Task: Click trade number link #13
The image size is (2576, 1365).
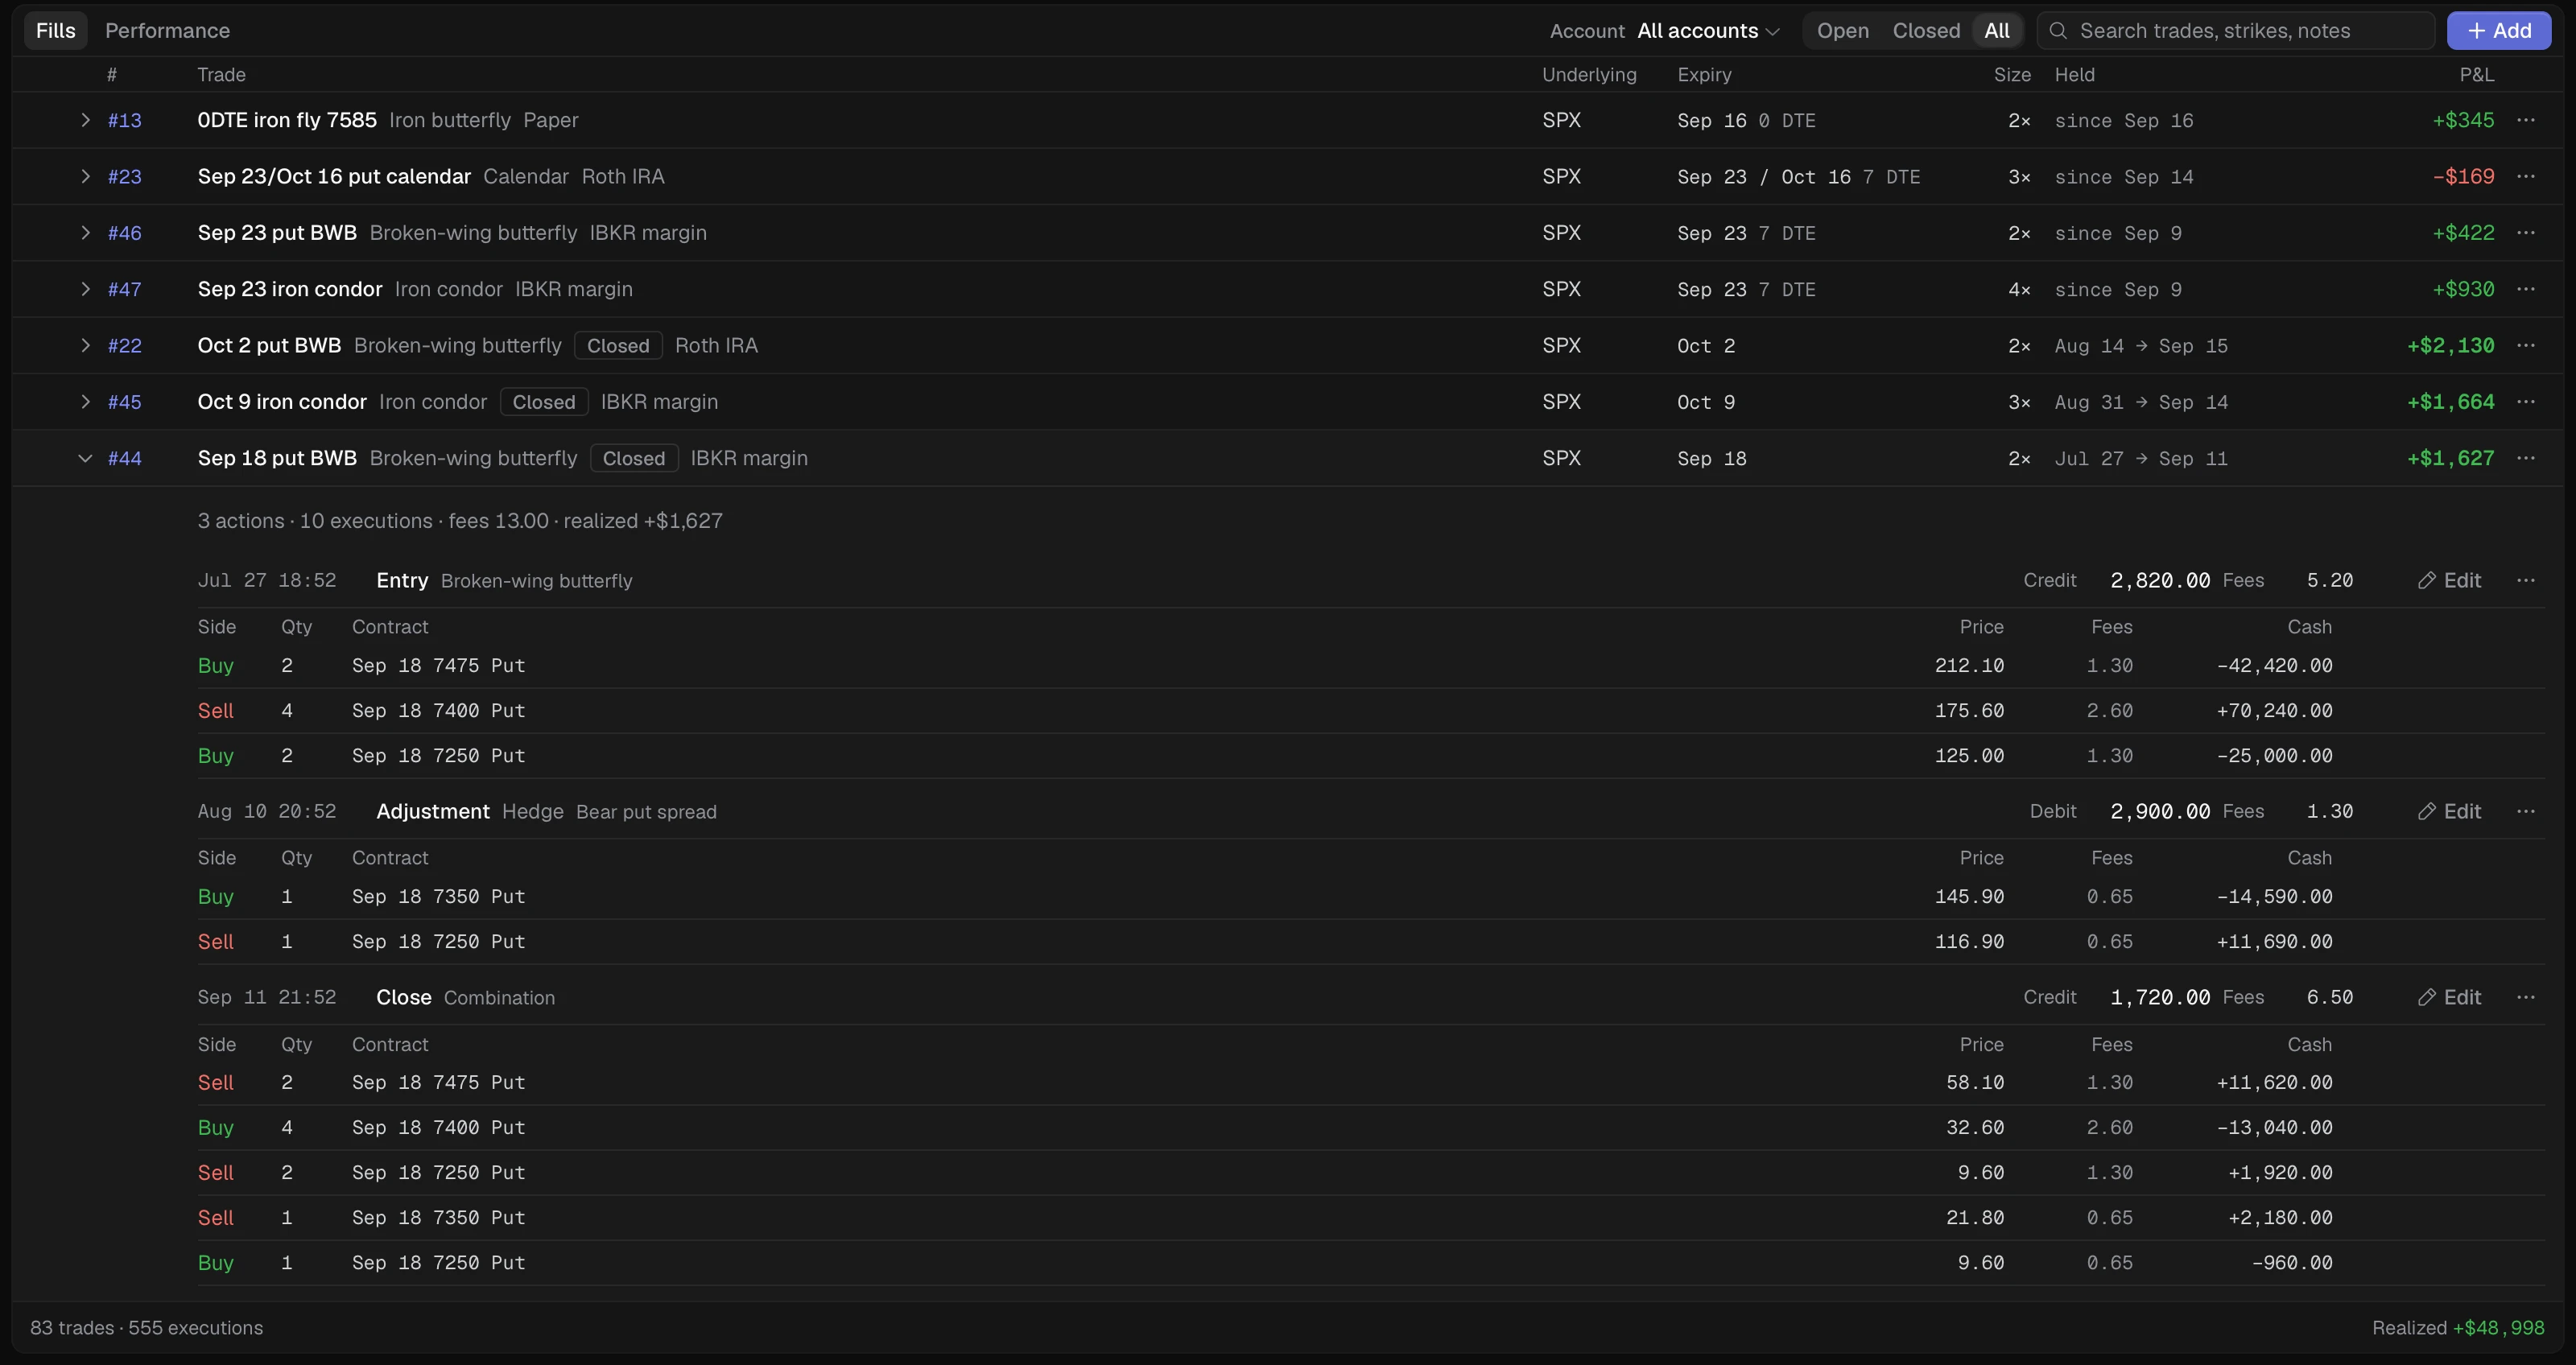Action: [125, 120]
